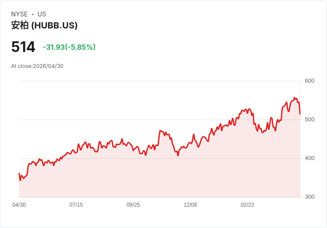Click the 04/30 x-axis date label

[x=19, y=205]
